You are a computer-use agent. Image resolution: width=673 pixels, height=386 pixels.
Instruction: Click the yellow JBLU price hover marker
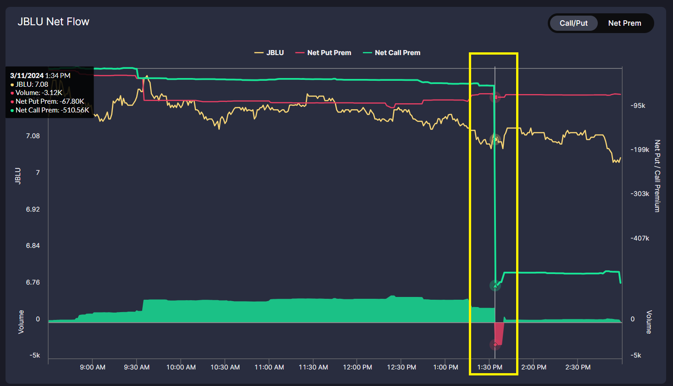click(x=495, y=139)
